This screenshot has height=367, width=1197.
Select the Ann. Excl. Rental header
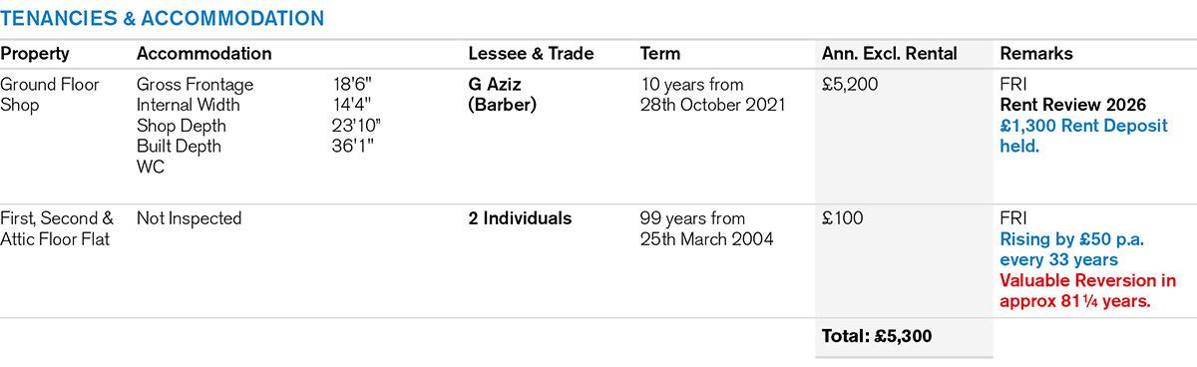click(x=890, y=54)
